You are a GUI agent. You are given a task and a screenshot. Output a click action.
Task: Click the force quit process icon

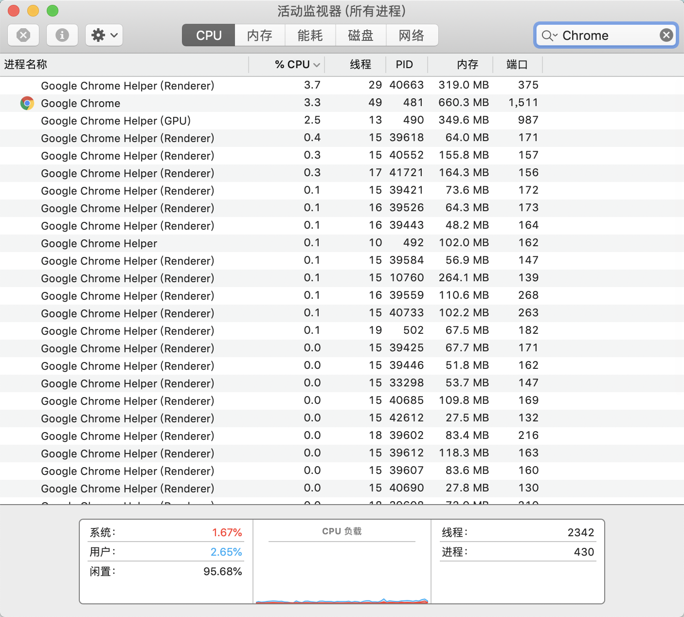pos(23,35)
